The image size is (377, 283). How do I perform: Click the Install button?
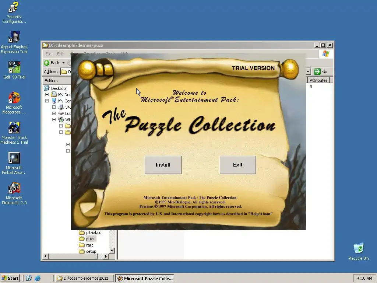pos(163,165)
